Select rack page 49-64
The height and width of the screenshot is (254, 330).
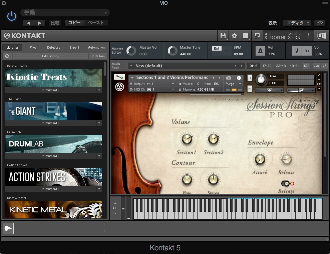coord(294,66)
